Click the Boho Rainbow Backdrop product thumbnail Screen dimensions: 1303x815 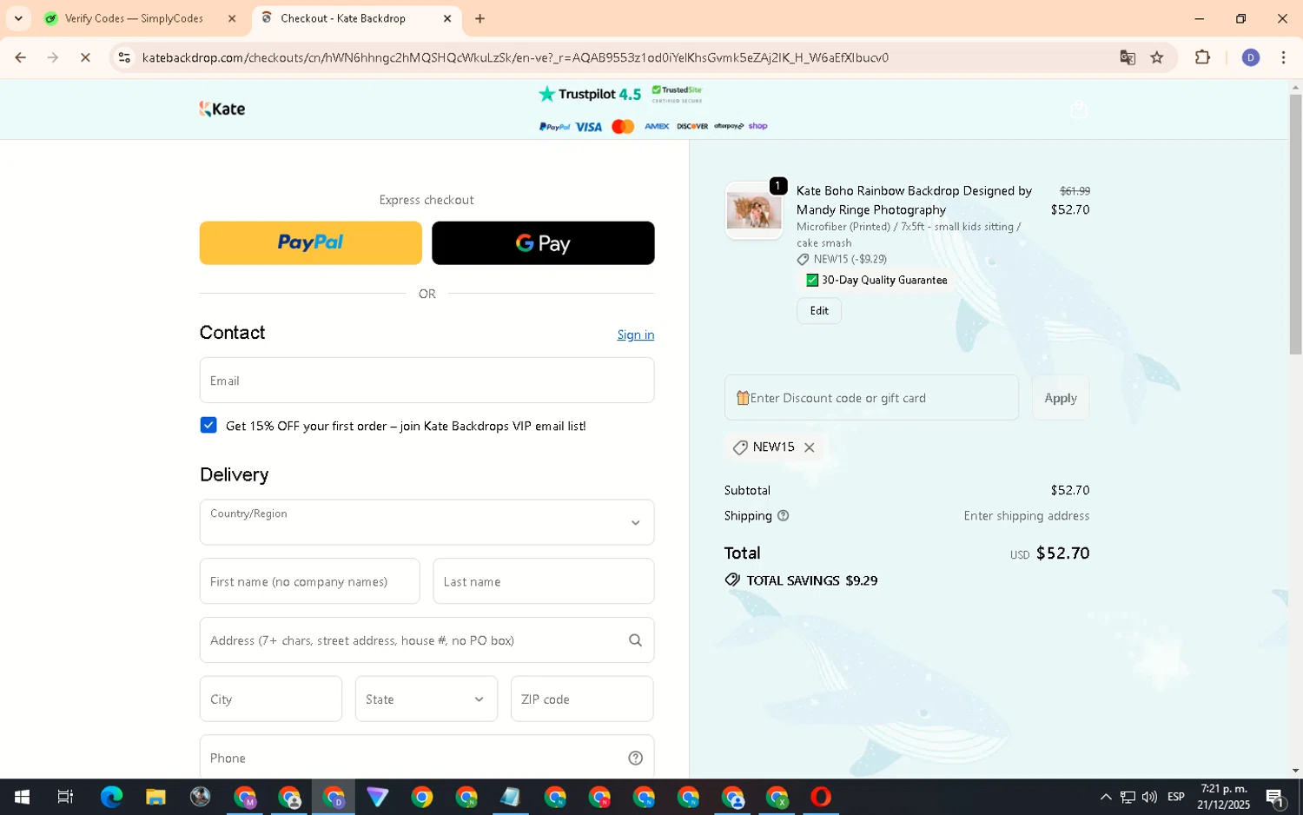[753, 211]
